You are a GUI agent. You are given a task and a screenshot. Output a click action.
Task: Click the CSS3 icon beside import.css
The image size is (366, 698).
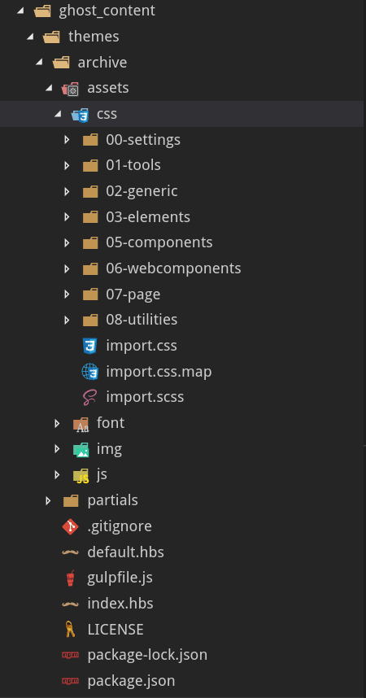point(90,346)
